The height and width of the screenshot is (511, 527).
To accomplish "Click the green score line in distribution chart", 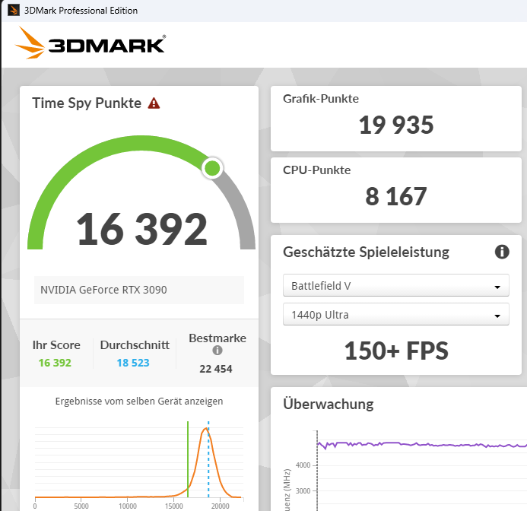I will pos(188,459).
